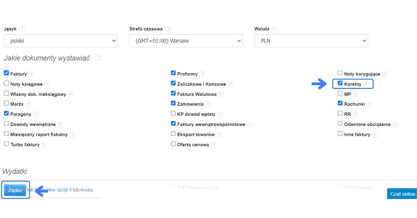Check the Dowody wewnętrzne box

pos(6,124)
